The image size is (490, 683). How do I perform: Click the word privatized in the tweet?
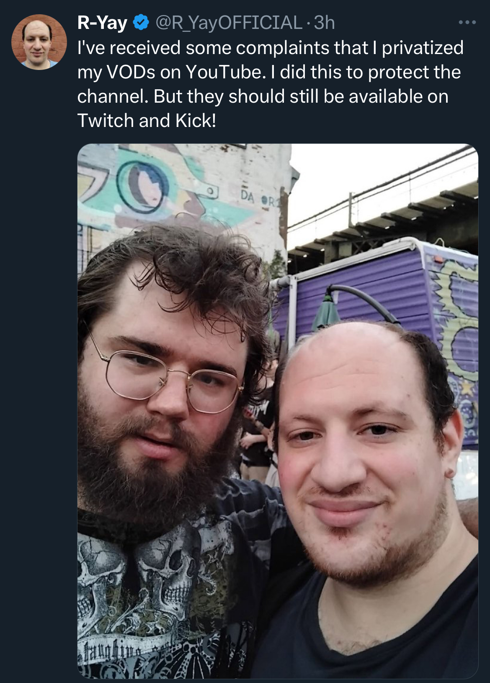point(423,48)
